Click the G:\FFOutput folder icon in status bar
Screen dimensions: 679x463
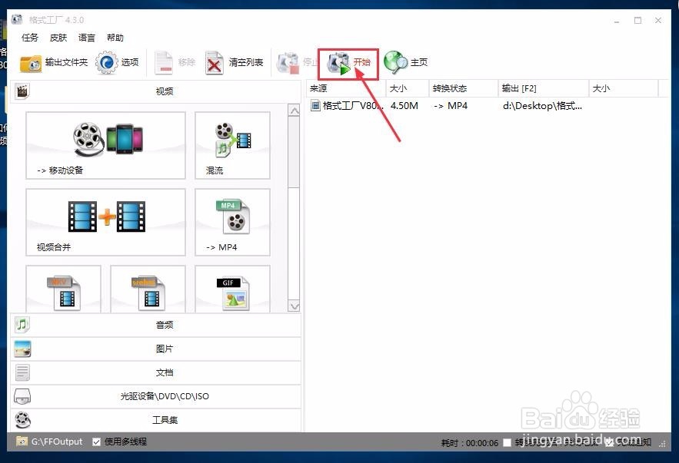(x=22, y=441)
